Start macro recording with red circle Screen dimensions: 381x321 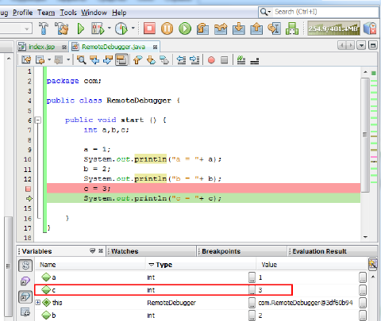click(211, 60)
